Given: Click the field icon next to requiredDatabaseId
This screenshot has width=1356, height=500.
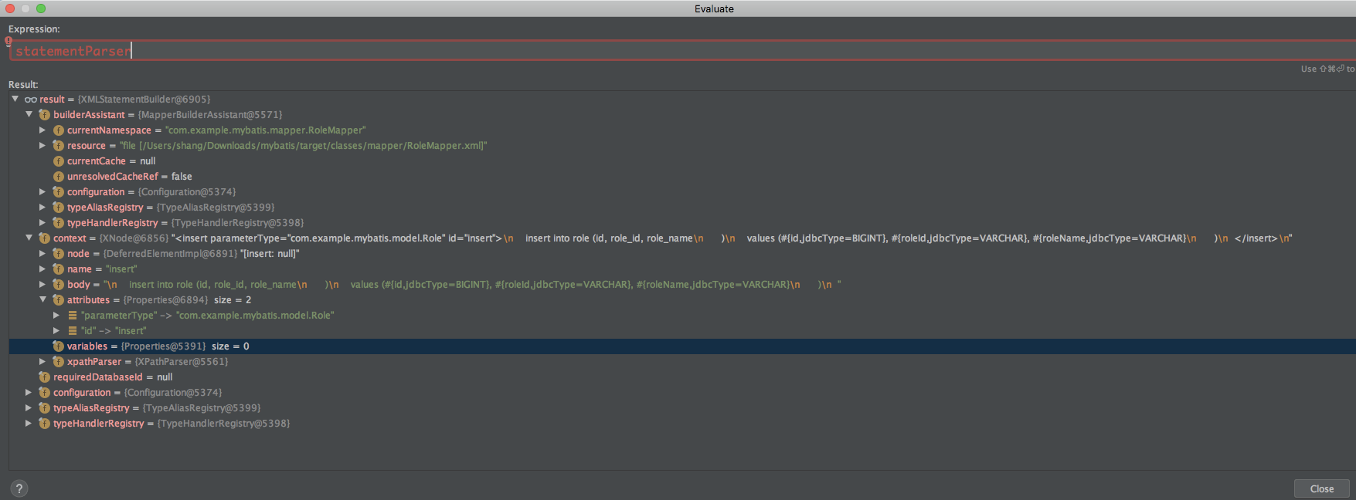Looking at the screenshot, I should coord(44,377).
